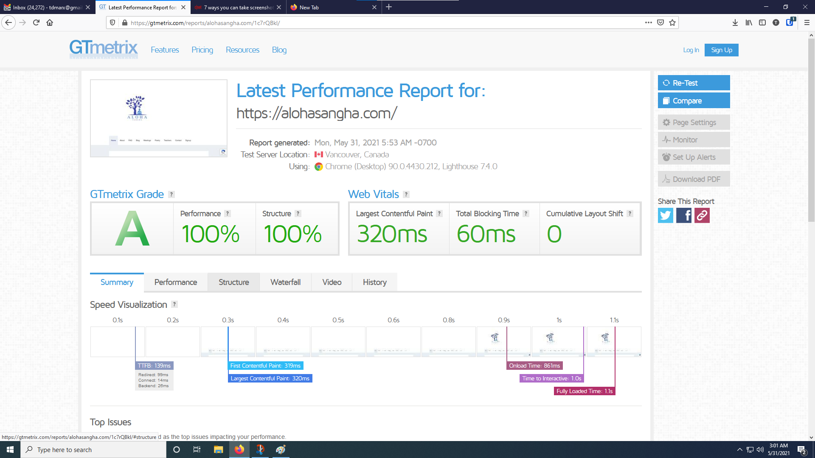
Task: Open File Explorer from taskbar
Action: [x=218, y=450]
